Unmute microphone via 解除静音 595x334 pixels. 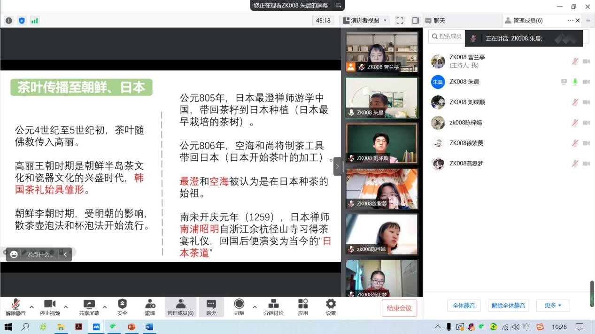pos(15,307)
